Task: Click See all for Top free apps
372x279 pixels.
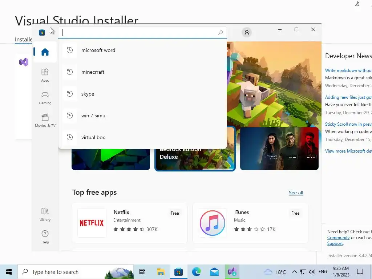Action: pos(296,193)
